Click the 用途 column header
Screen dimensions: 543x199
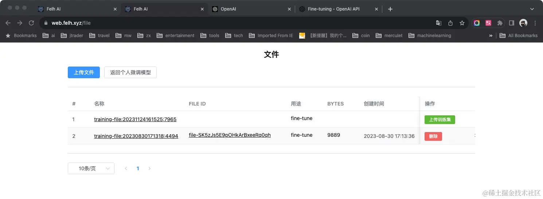click(x=296, y=104)
